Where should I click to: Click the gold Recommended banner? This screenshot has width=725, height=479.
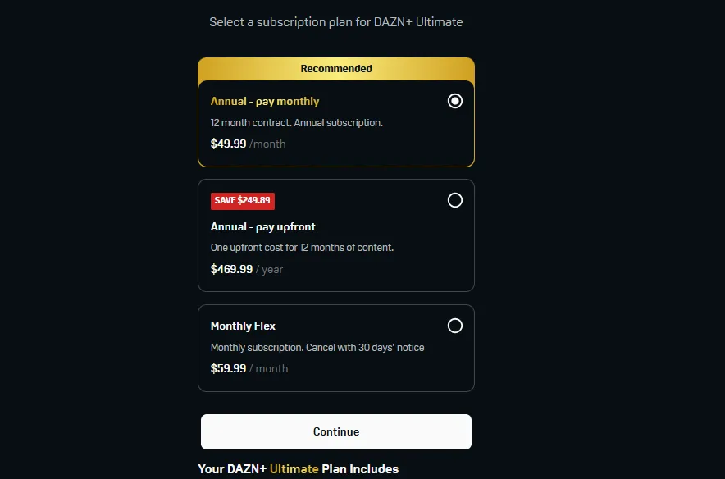pyautogui.click(x=336, y=69)
